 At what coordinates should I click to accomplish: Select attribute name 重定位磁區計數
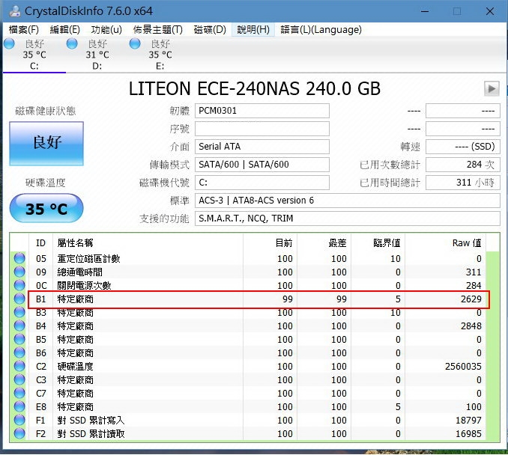point(88,259)
